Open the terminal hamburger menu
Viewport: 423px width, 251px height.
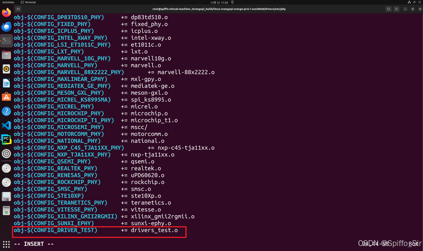396,9
